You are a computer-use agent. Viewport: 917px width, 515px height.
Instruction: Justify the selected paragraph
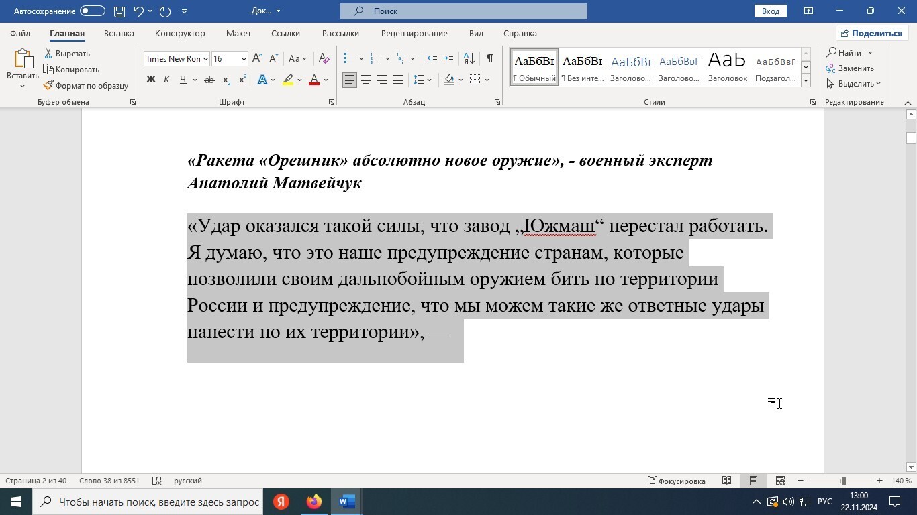click(x=398, y=80)
